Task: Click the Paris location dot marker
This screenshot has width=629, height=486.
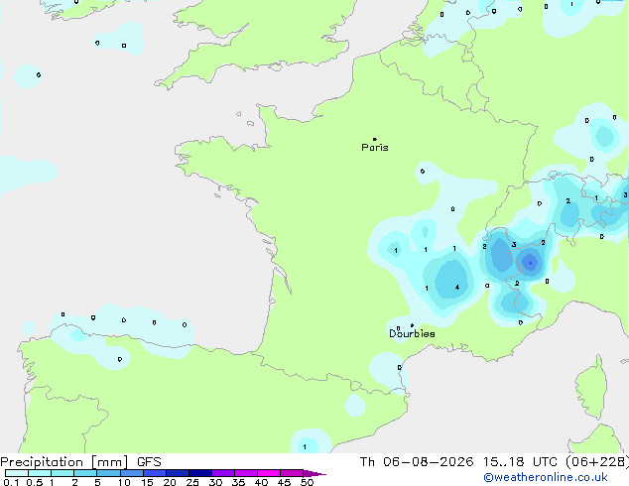Action: pyautogui.click(x=375, y=139)
